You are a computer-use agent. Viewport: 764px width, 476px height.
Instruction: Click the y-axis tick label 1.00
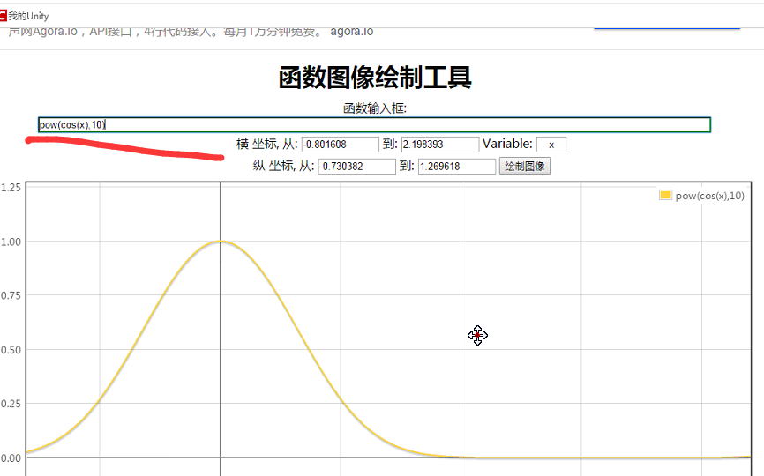[x=11, y=242]
